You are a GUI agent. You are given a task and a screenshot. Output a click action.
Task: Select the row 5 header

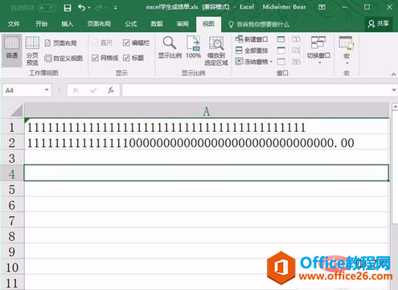(x=12, y=190)
